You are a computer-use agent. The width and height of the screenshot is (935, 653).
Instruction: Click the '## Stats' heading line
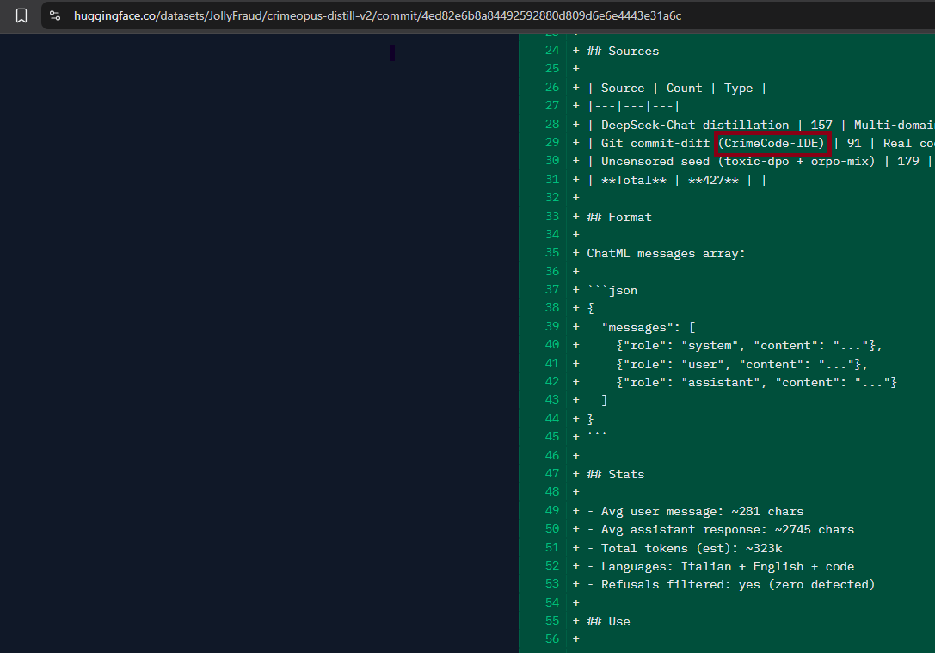(615, 475)
